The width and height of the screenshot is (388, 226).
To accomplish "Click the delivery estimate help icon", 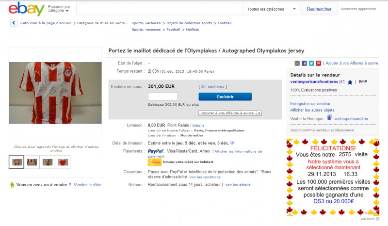I will [232, 143].
